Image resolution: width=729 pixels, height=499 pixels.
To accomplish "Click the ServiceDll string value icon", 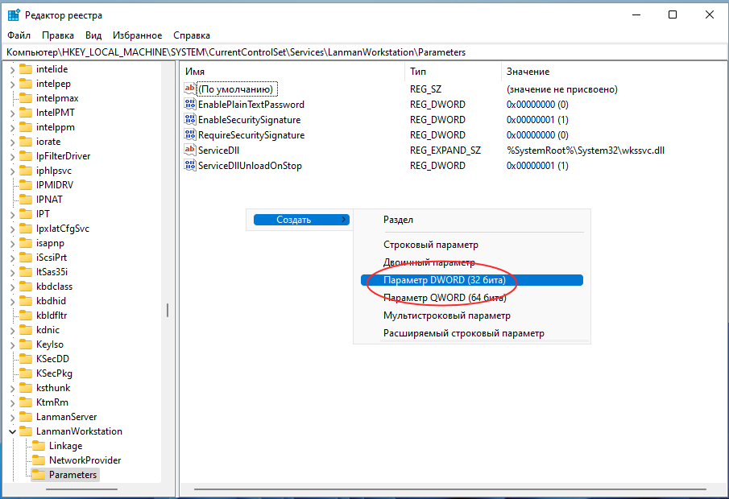I will (189, 150).
